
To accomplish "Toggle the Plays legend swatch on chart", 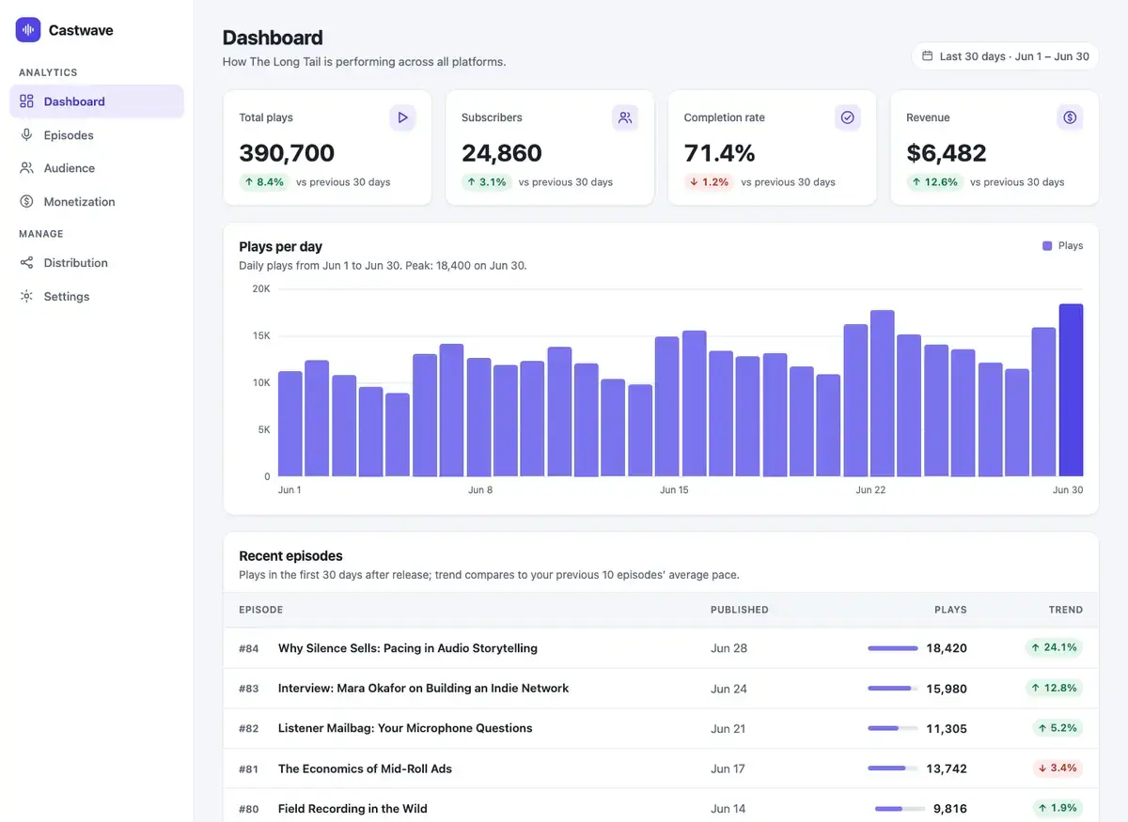I will 1047,246.
